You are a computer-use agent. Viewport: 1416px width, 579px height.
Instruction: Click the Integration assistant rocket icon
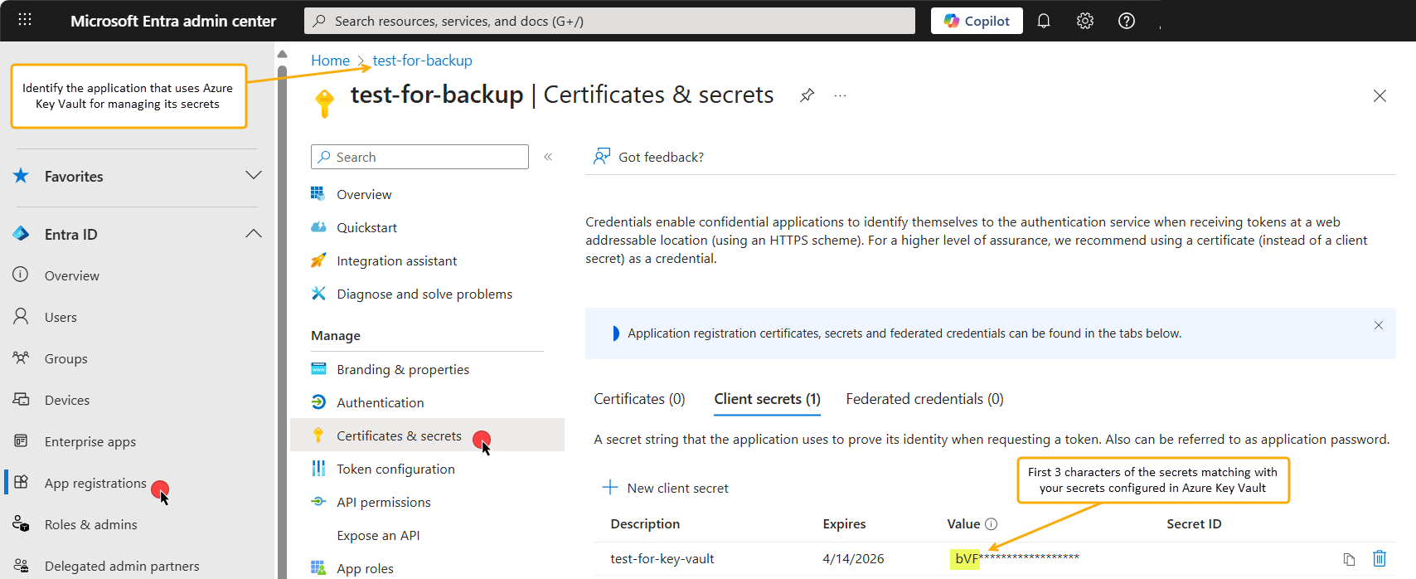pos(318,260)
